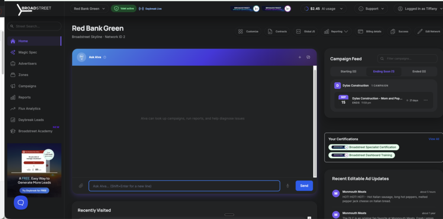Viewport: 443px width, 219px height.
Task: Open the campaign three-dot options menu
Action: [x=426, y=100]
